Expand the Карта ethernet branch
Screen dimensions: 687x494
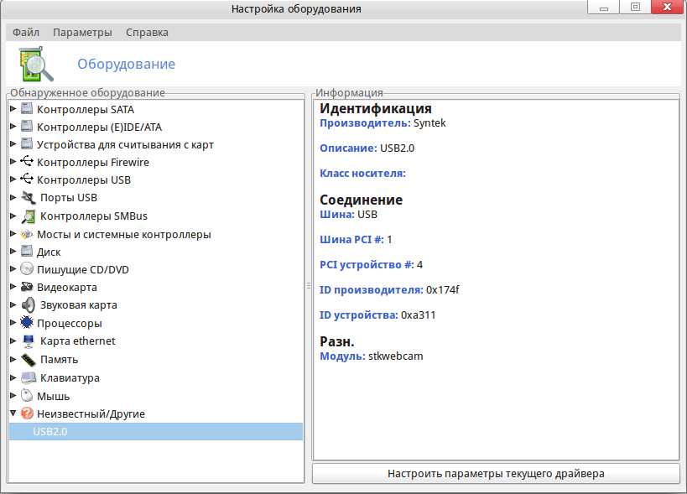tap(13, 341)
